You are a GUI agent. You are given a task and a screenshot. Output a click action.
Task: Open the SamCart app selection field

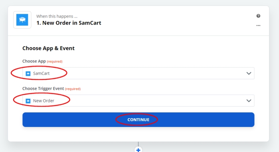point(138,73)
